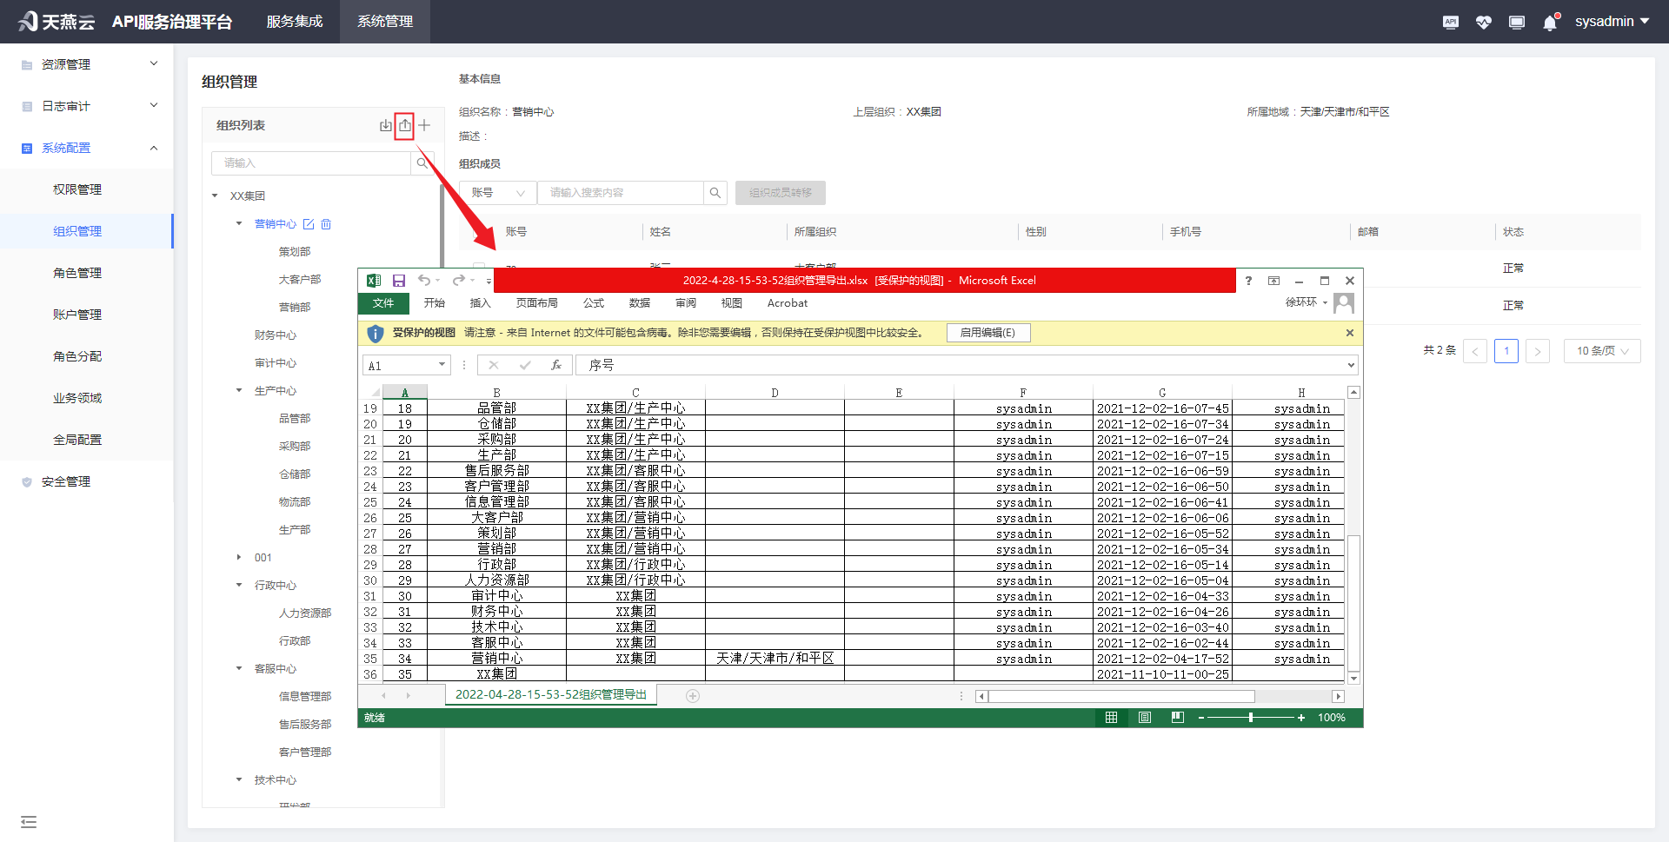Switch to the 服务集成 top tab
Viewport: 1669px width, 842px height.
(x=295, y=22)
